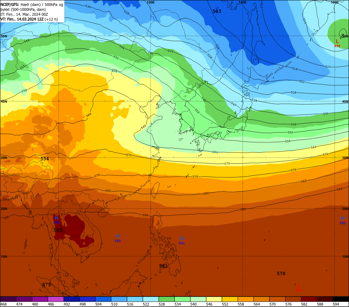The image size is (349, 307).
Task: Click the black '503' thickness value
Action: [x=217, y=11]
